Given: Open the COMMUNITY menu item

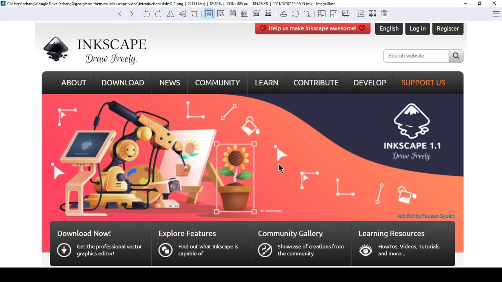Looking at the screenshot, I should 218,83.
